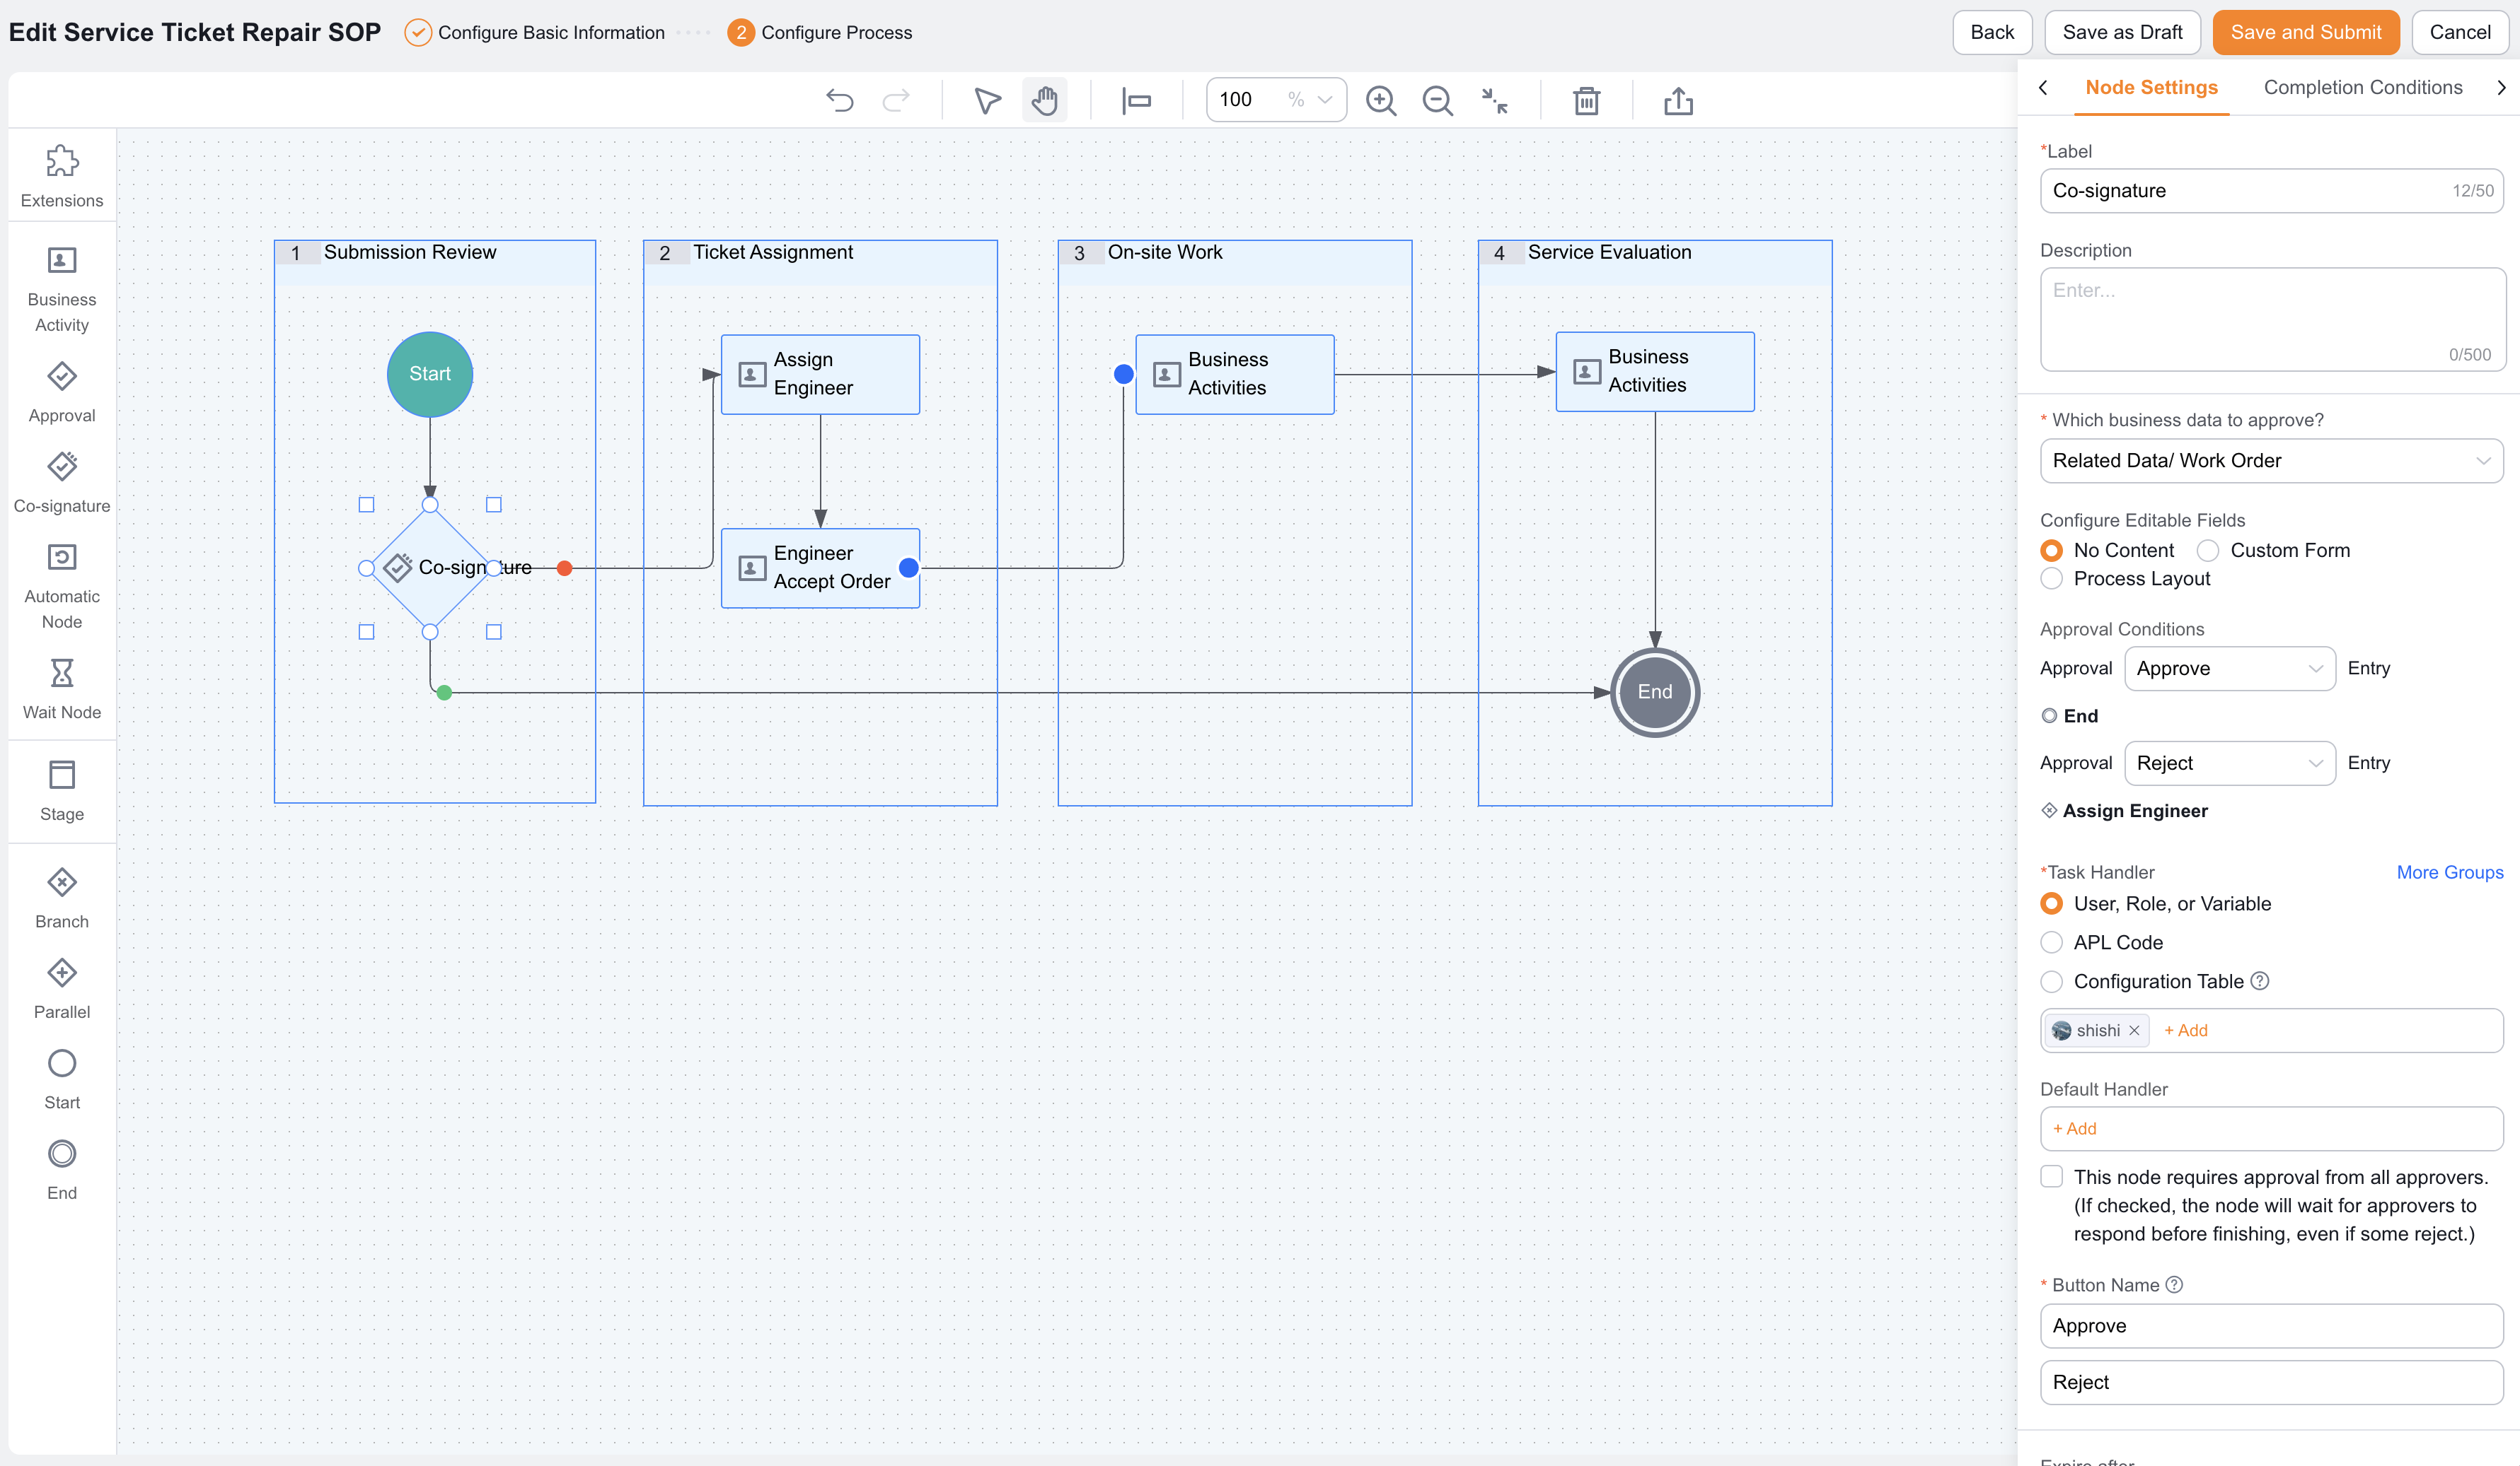Open Related Data/ Work Order dropdown
This screenshot has width=2520, height=1466.
pos(2272,461)
